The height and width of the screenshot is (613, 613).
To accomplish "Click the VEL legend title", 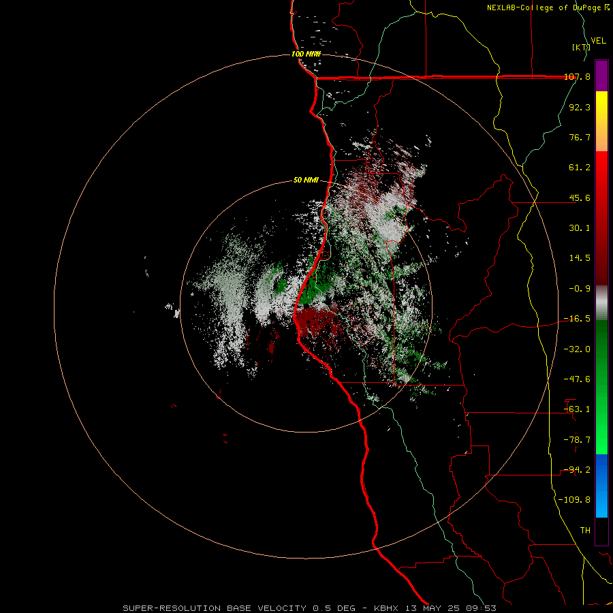I will [598, 40].
